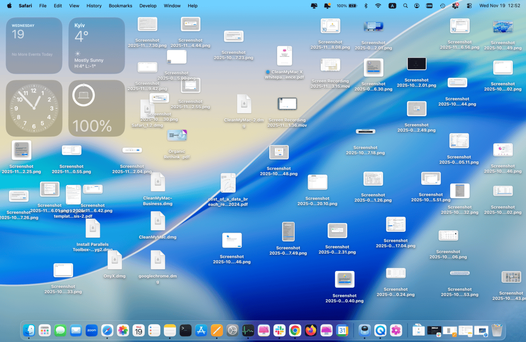
Task: Launch Terminal from the Dock
Action: [x=186, y=331]
